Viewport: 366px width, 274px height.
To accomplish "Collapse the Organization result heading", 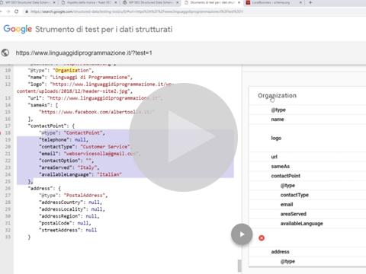I will click(277, 96).
